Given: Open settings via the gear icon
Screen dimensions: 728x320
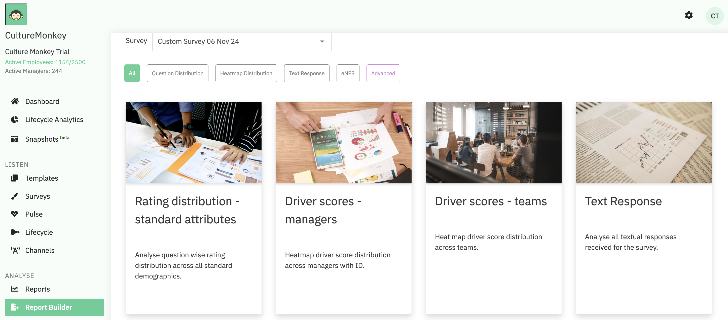Looking at the screenshot, I should click(689, 16).
